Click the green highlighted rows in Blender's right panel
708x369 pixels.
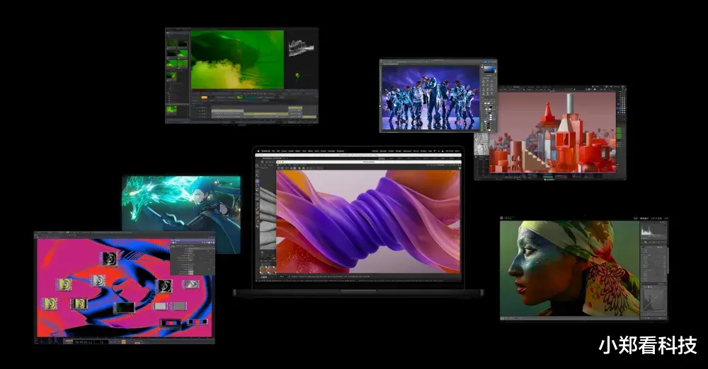619,133
